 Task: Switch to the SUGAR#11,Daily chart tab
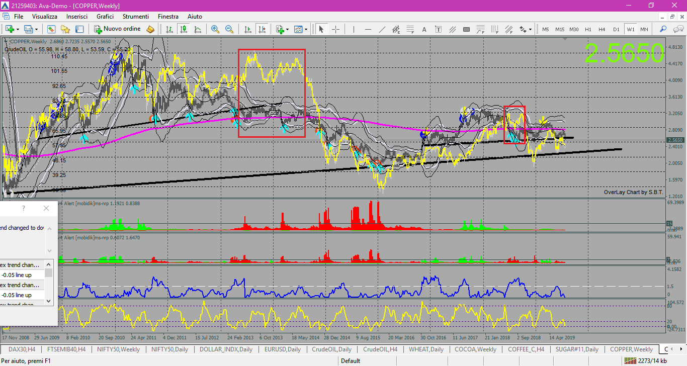577,349
